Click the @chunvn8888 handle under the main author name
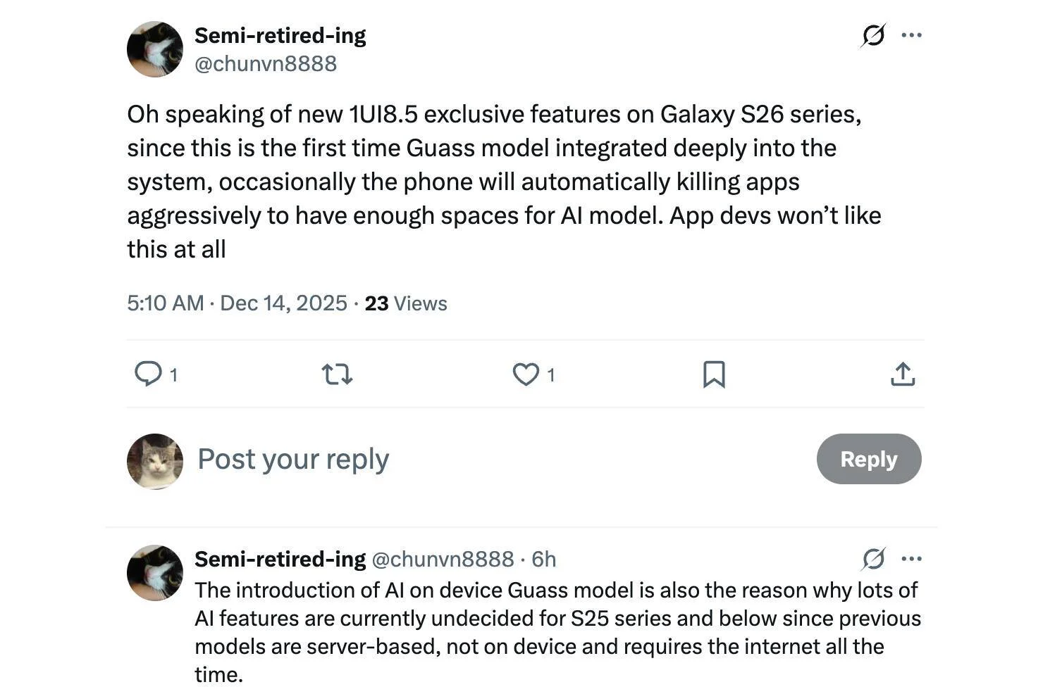The width and height of the screenshot is (1043, 694). click(x=266, y=63)
